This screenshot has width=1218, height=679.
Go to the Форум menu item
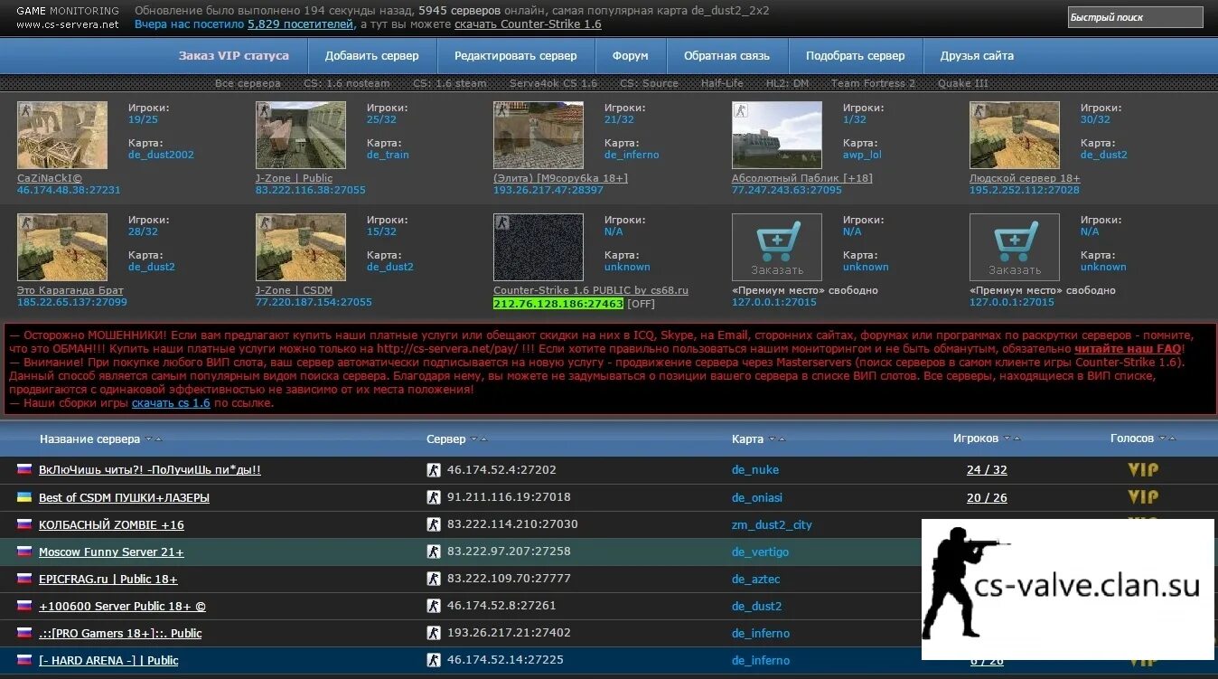(x=631, y=56)
